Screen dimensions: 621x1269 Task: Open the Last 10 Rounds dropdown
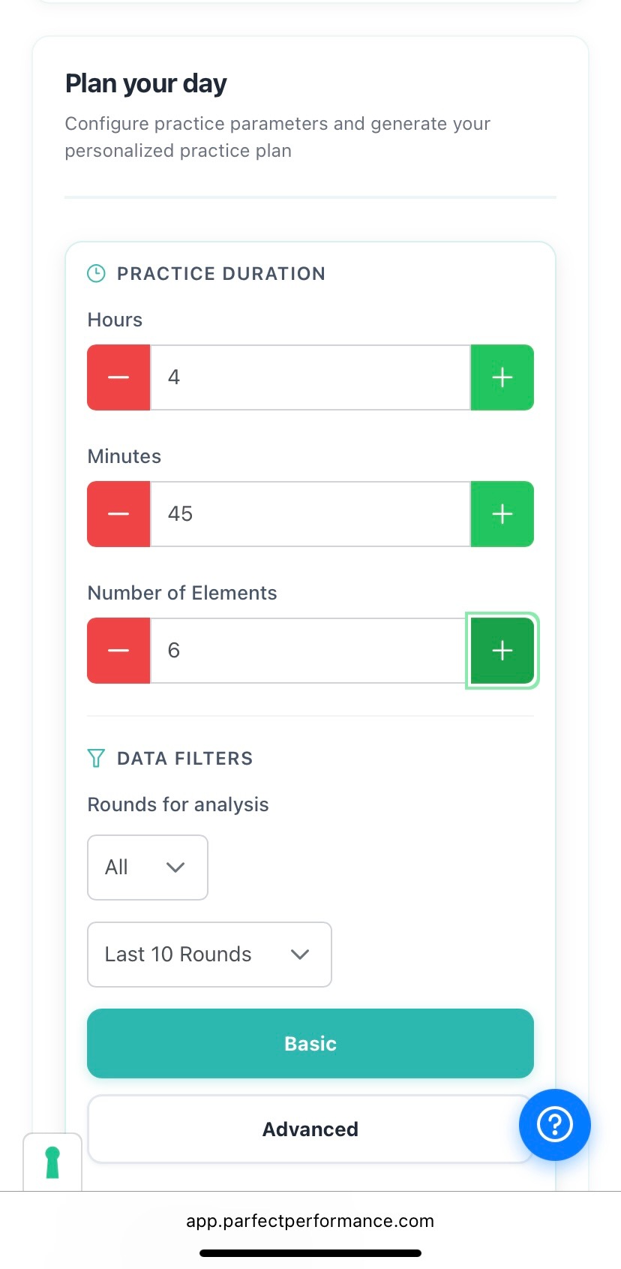[x=209, y=955]
